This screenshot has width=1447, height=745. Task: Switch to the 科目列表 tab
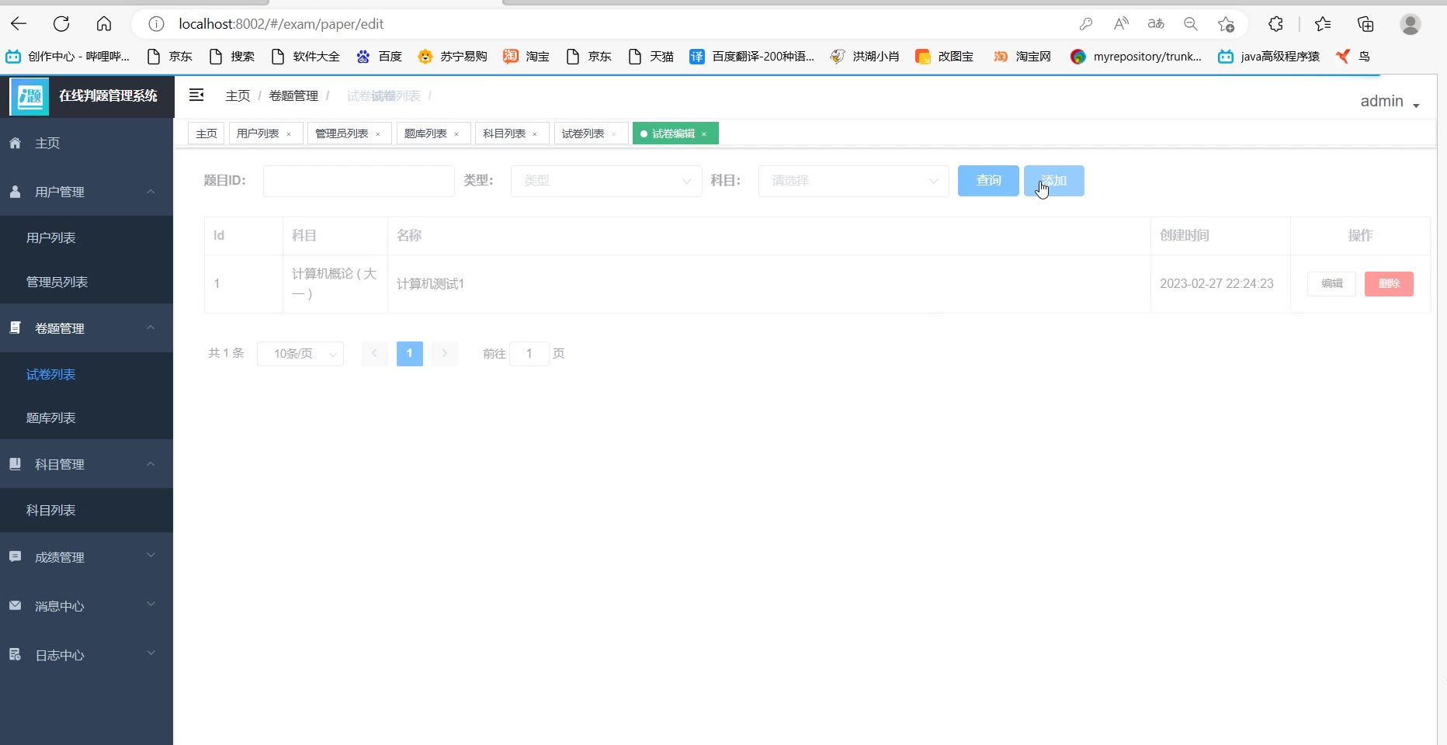point(505,133)
